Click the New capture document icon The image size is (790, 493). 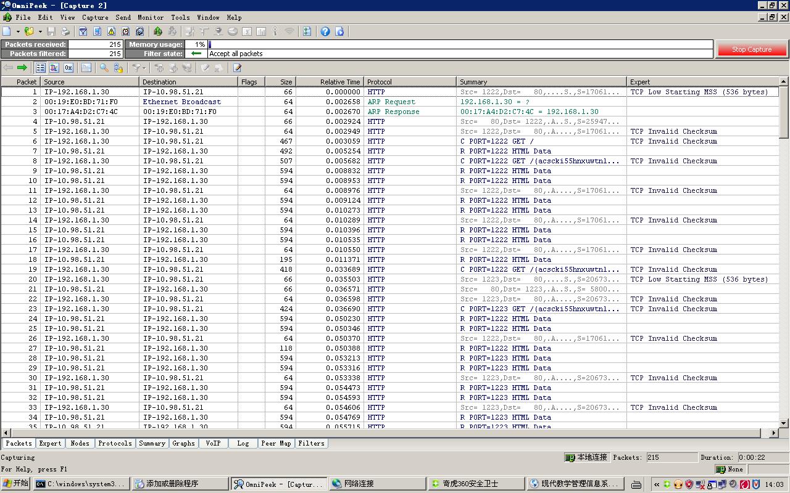7,31
